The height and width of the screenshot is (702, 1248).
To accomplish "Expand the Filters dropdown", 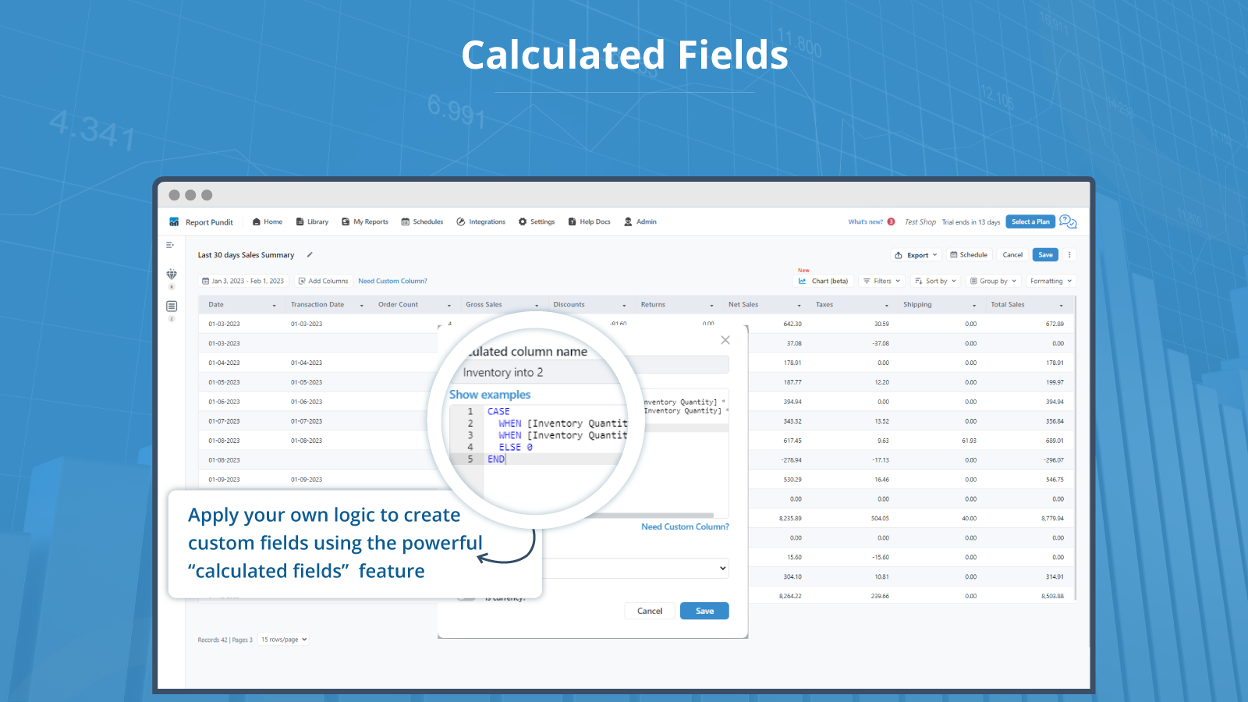I will point(881,281).
